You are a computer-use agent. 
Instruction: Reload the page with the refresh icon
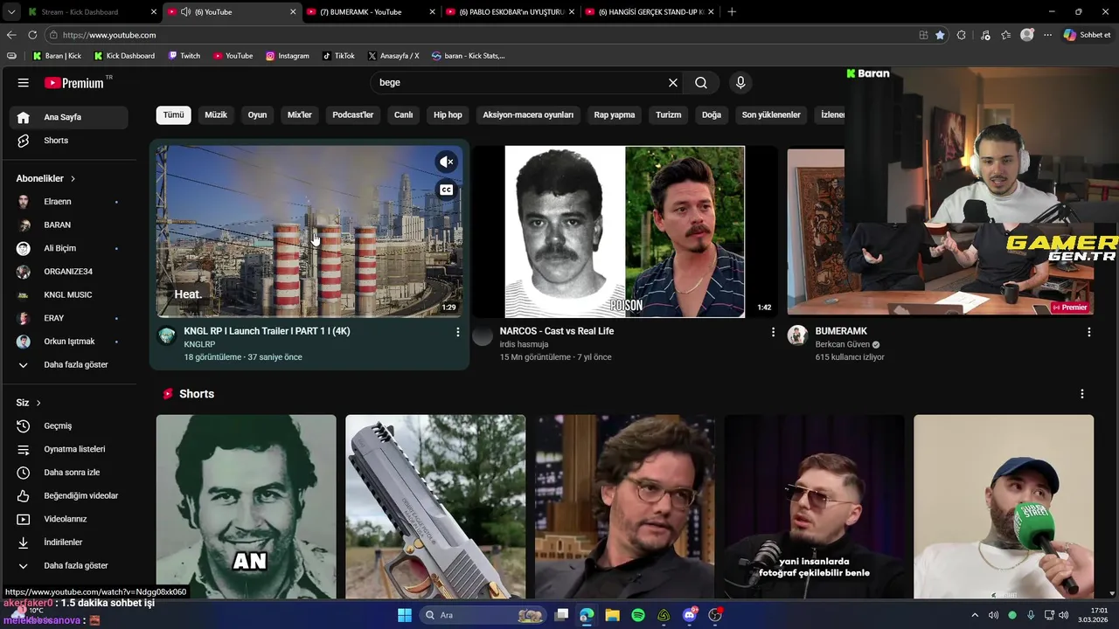click(32, 35)
